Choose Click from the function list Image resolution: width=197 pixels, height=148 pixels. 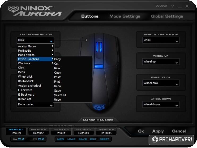(x=35, y=68)
